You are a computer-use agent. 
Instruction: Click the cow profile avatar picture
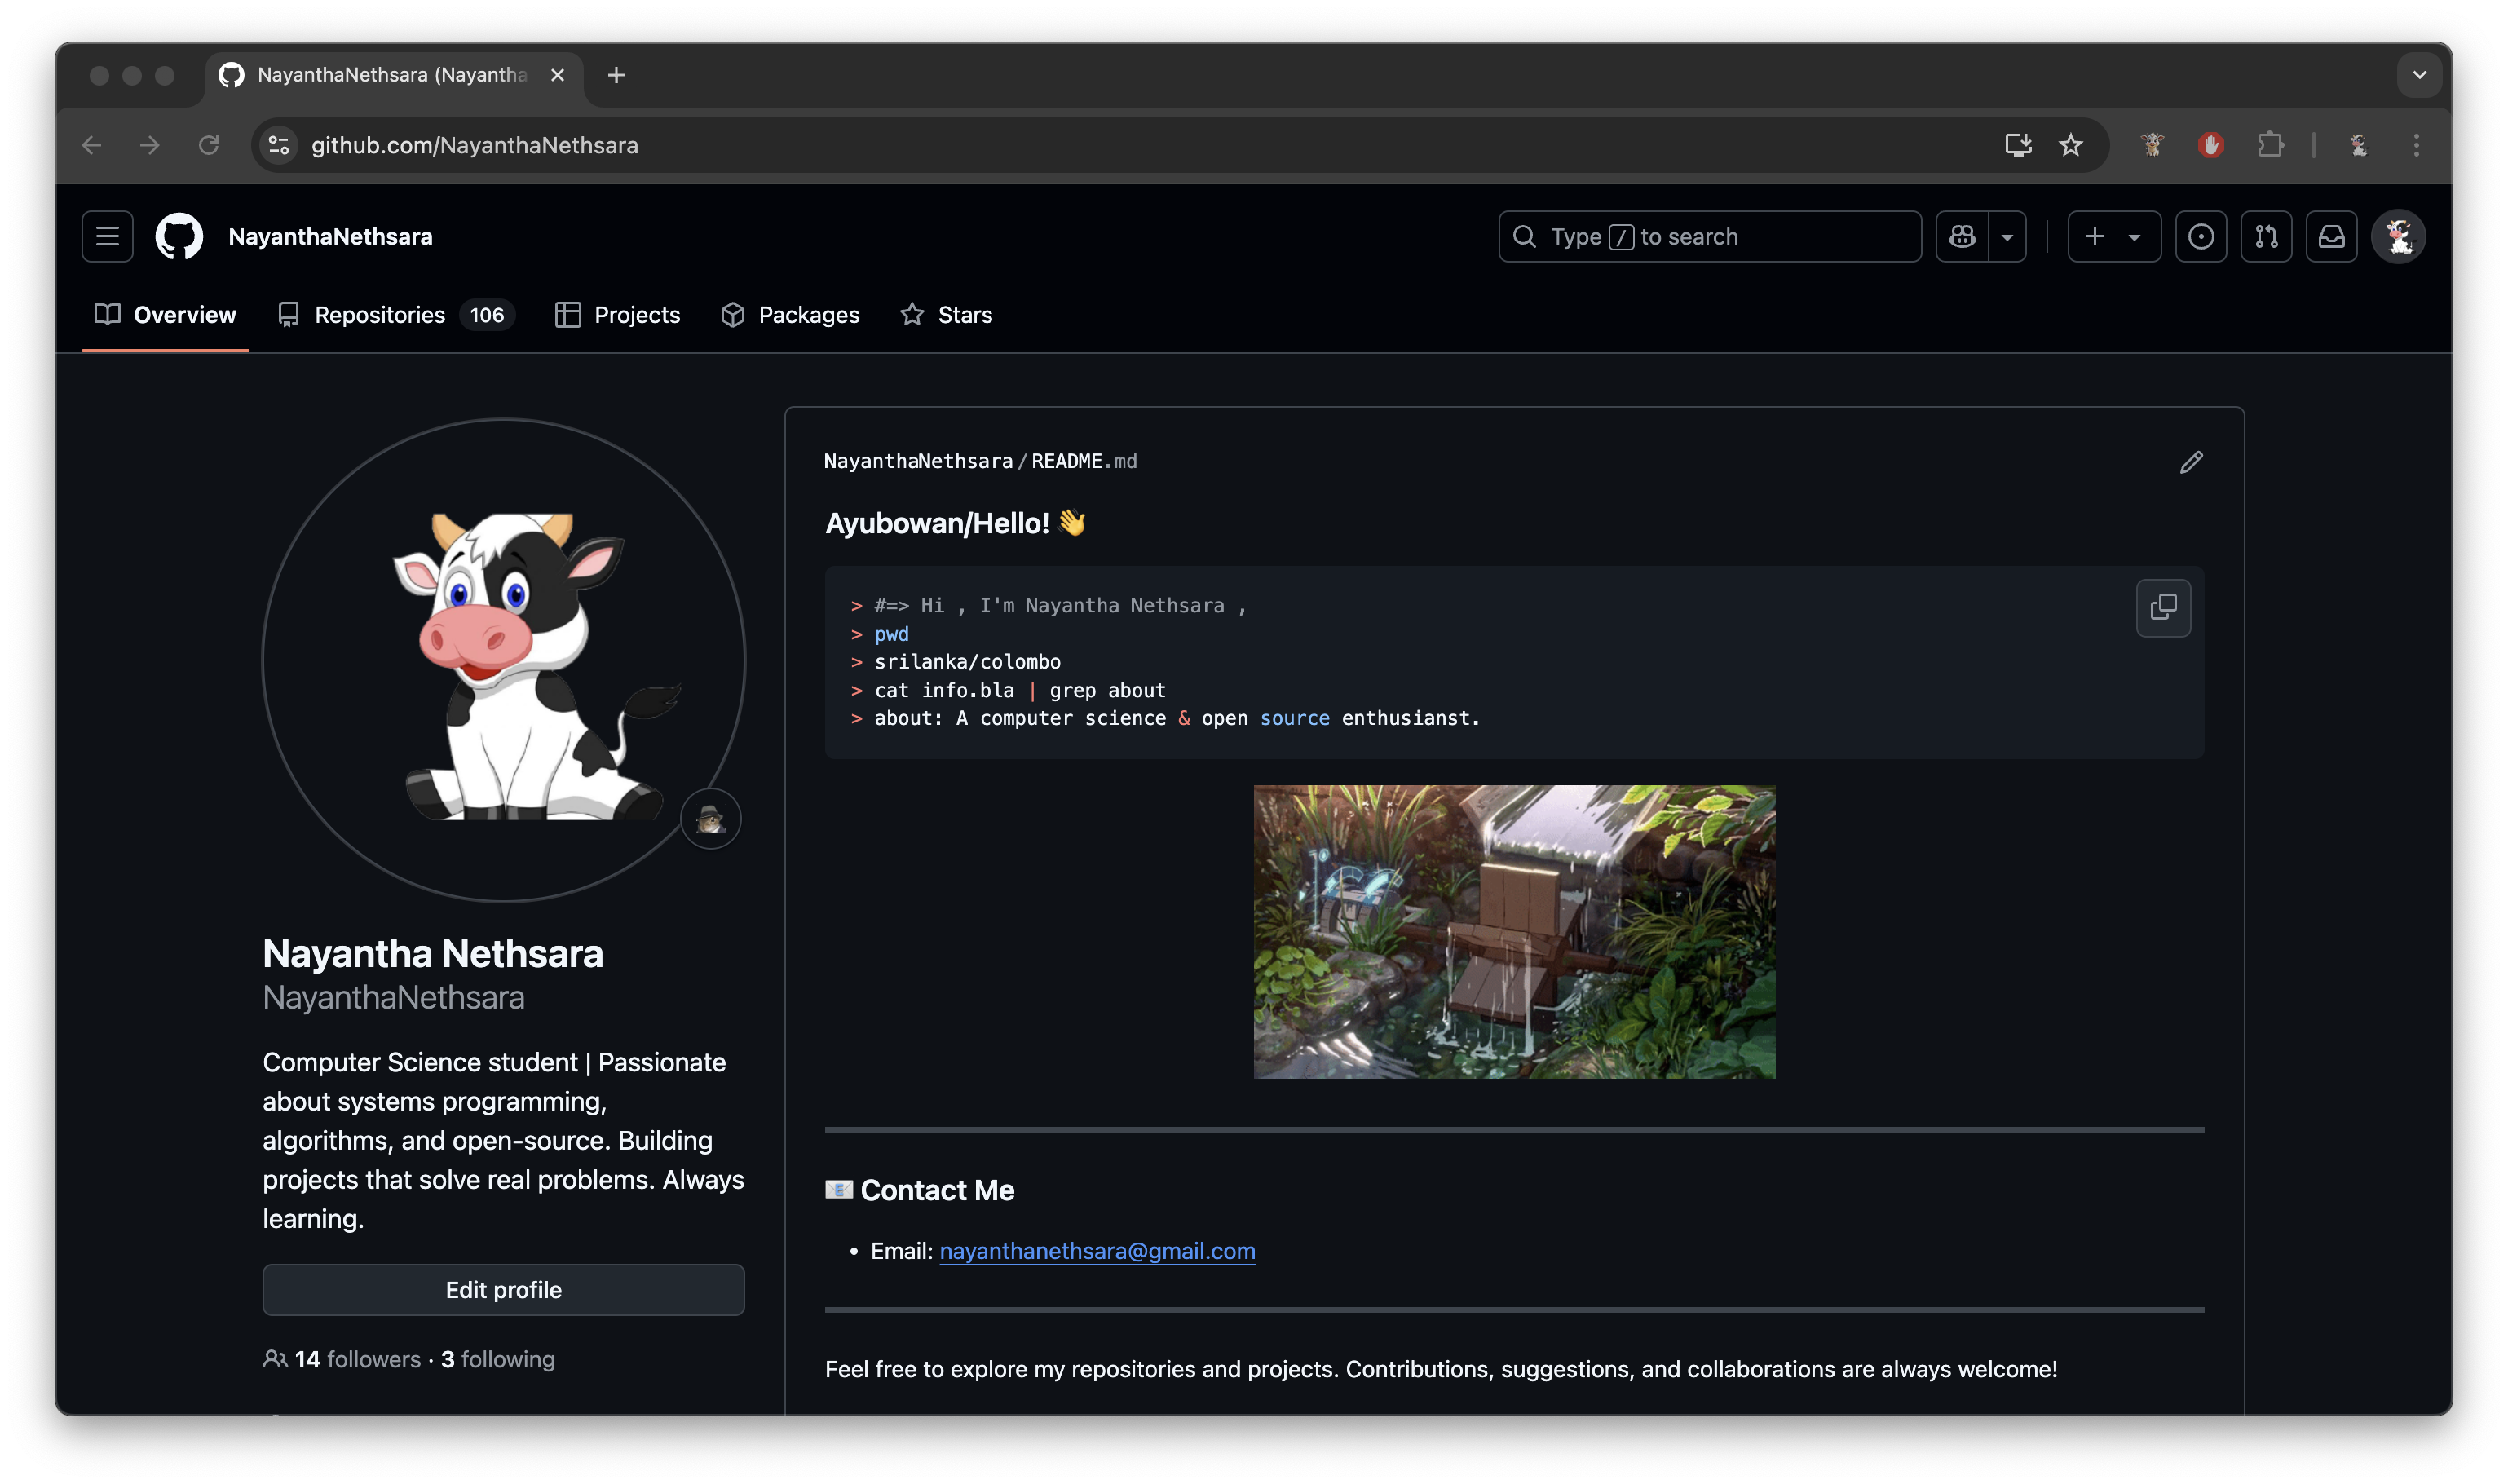(x=503, y=660)
